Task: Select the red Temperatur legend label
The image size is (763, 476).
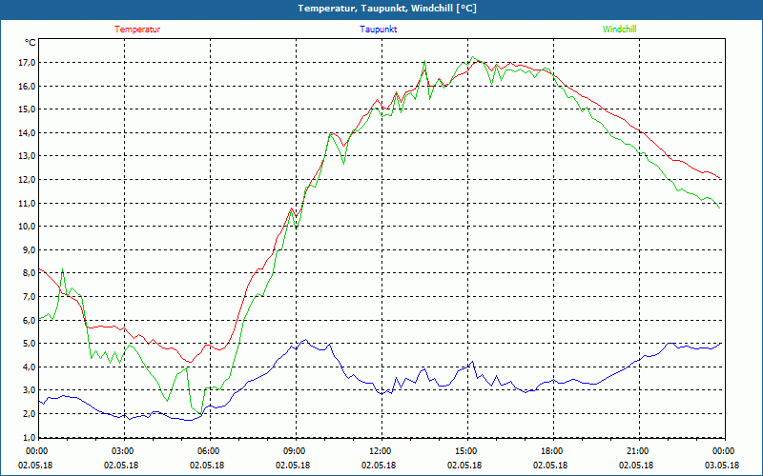Action: pos(137,30)
